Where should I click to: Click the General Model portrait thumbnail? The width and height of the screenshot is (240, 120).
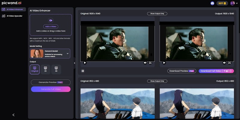(x=37, y=54)
